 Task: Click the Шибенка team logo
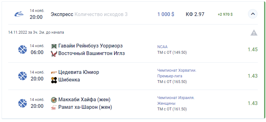pos(54,80)
